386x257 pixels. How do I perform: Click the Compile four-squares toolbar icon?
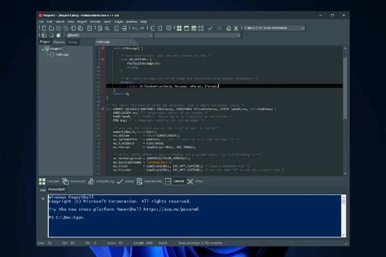179,28
